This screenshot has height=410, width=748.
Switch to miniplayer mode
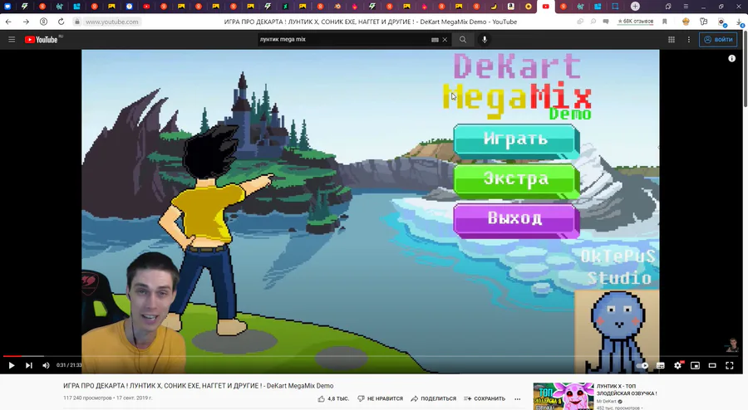695,365
